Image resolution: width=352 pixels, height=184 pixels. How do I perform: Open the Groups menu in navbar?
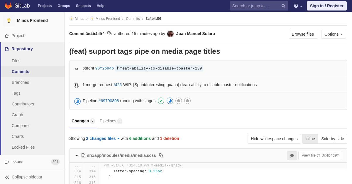64,6
